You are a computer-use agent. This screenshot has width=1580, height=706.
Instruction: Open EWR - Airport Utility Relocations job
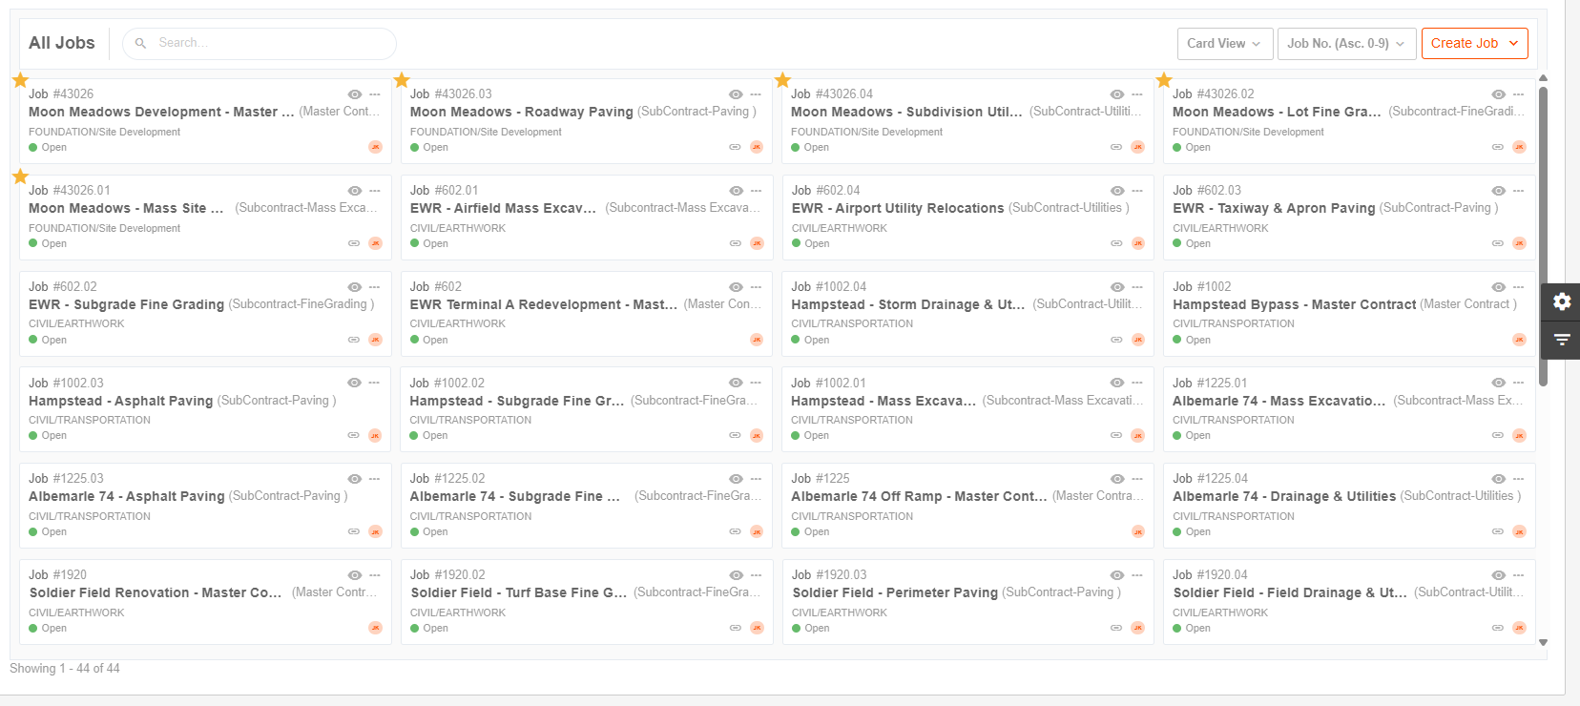[x=898, y=208]
